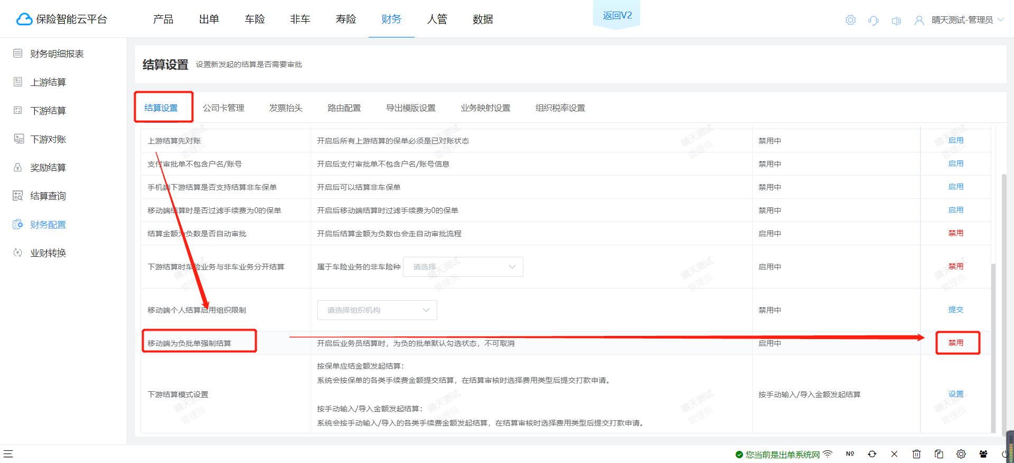
Task: Click the settings table vertical scrollbar
Action: (x=993, y=348)
